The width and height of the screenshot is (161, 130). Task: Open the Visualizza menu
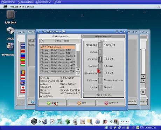(26, 2)
